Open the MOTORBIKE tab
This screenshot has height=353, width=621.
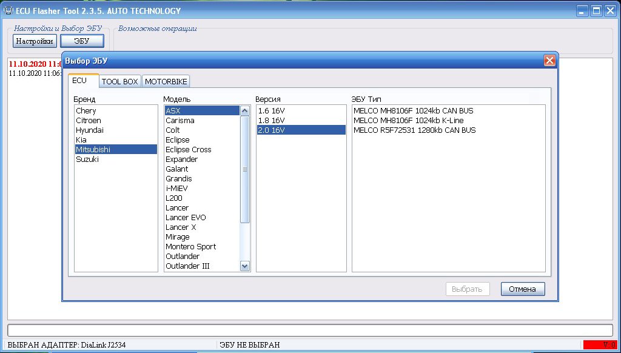pos(166,82)
